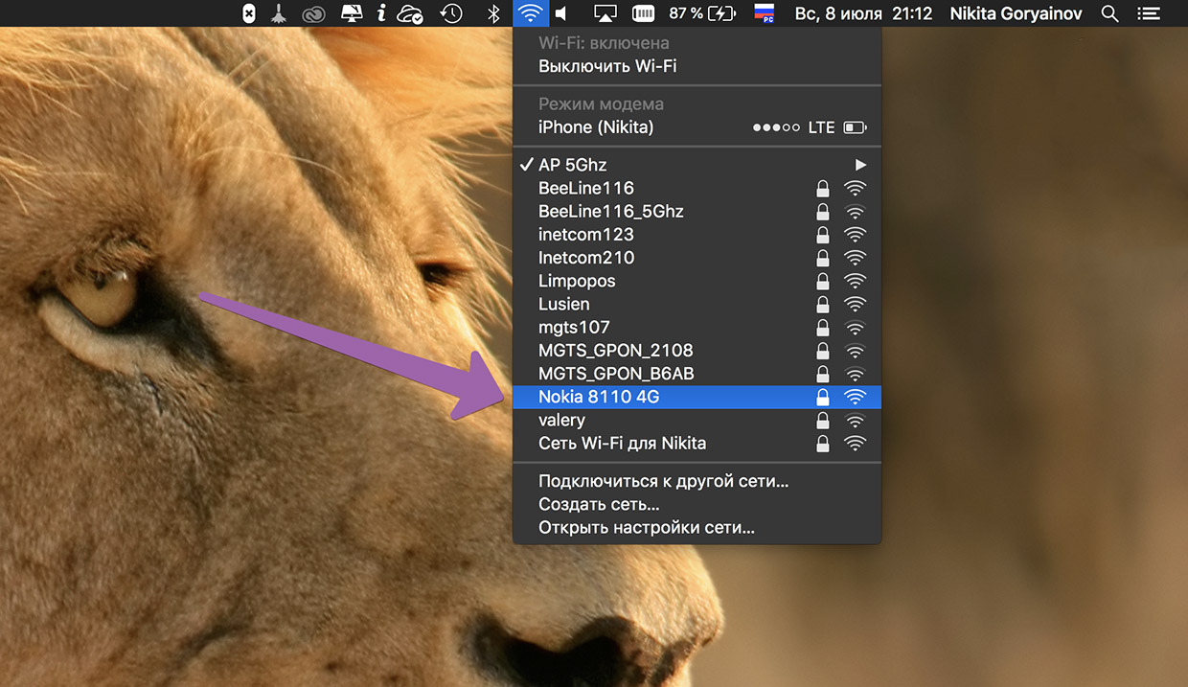Click the signal strength icon beside Lusien
The image size is (1188, 687).
click(x=855, y=304)
